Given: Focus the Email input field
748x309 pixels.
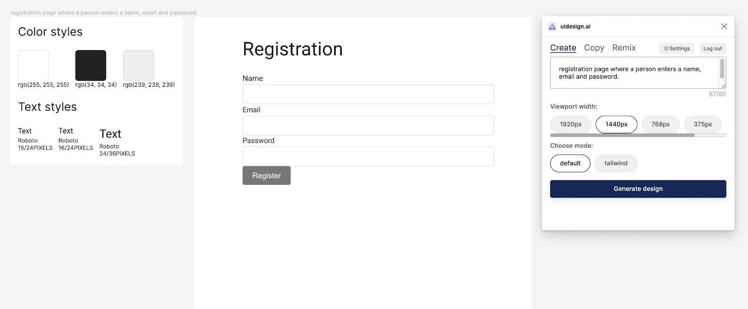Looking at the screenshot, I should 368,126.
